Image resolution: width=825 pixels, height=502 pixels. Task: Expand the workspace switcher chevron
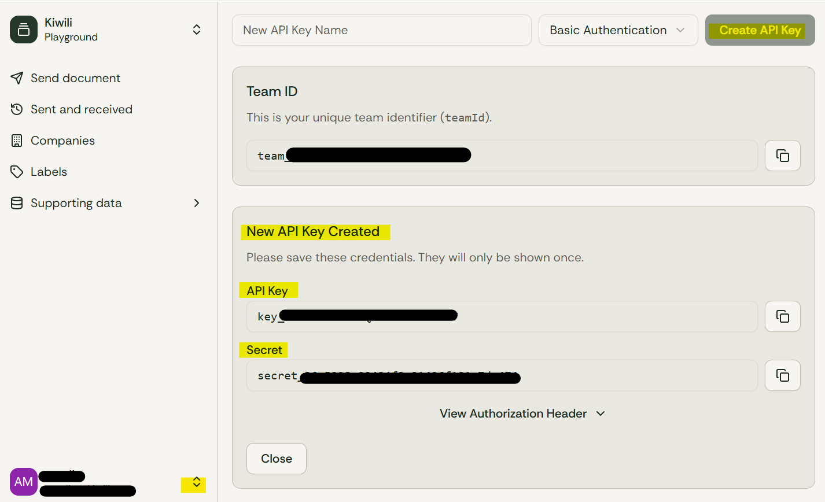(x=196, y=29)
